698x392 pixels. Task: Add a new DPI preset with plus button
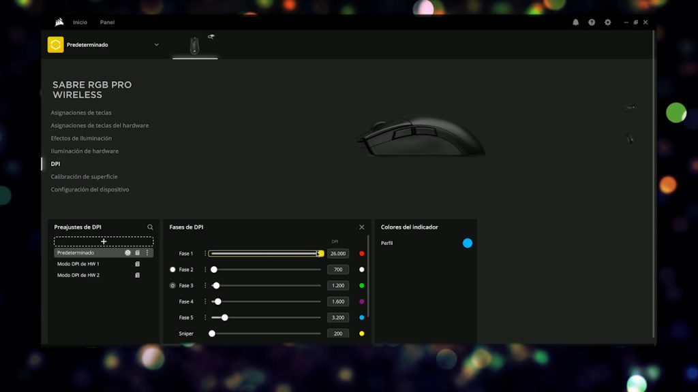(104, 242)
